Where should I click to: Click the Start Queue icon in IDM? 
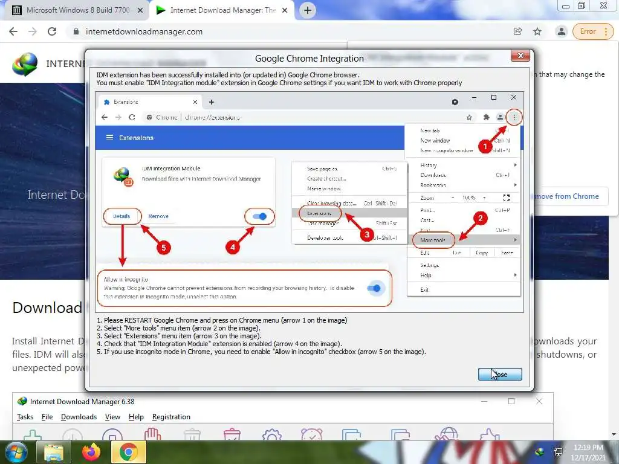[x=351, y=434]
